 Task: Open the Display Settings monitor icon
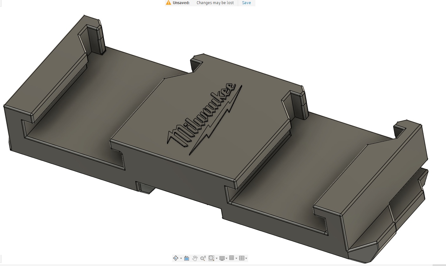(222, 258)
